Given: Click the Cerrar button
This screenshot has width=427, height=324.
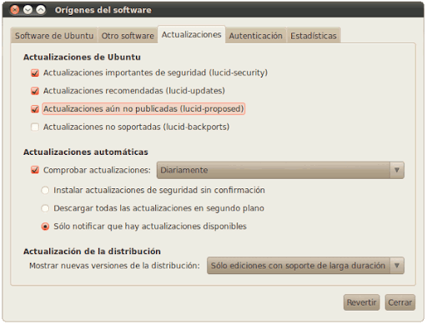Looking at the screenshot, I should coord(400,302).
